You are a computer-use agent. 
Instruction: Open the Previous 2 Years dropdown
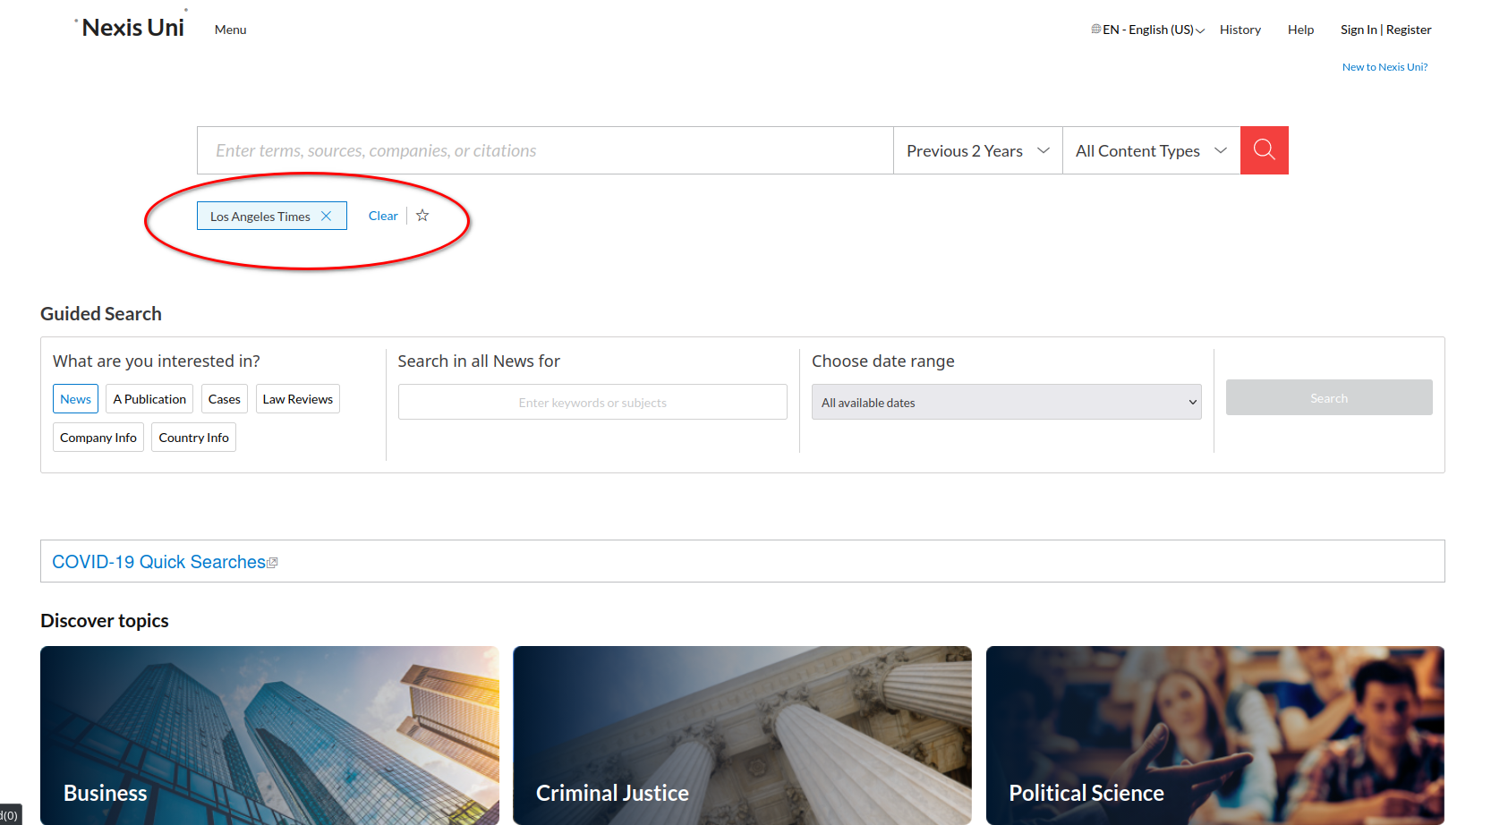(x=977, y=150)
